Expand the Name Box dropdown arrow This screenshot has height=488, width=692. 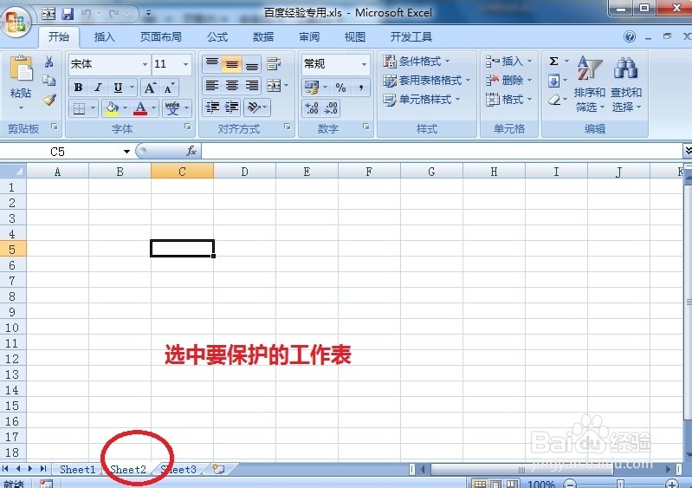[x=126, y=152]
